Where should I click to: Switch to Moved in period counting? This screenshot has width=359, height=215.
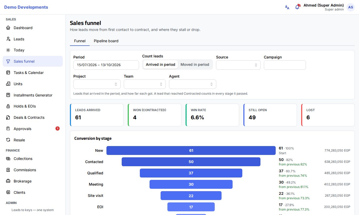[x=195, y=64]
